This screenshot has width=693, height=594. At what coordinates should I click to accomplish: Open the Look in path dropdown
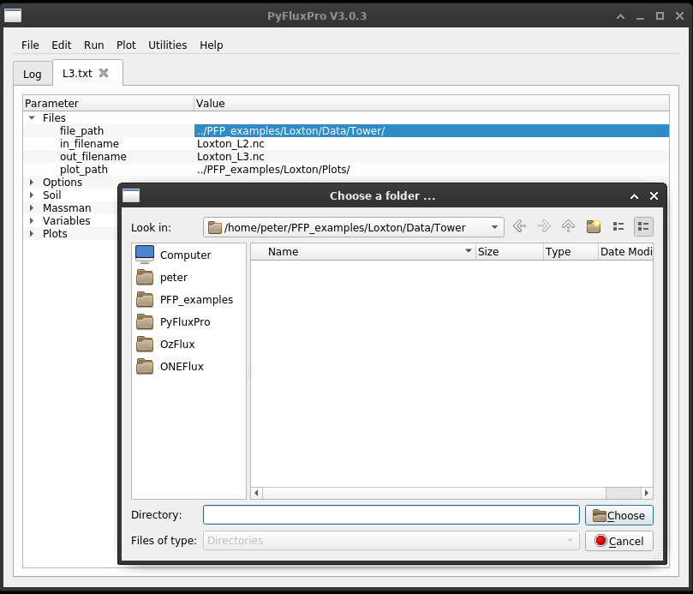(494, 227)
